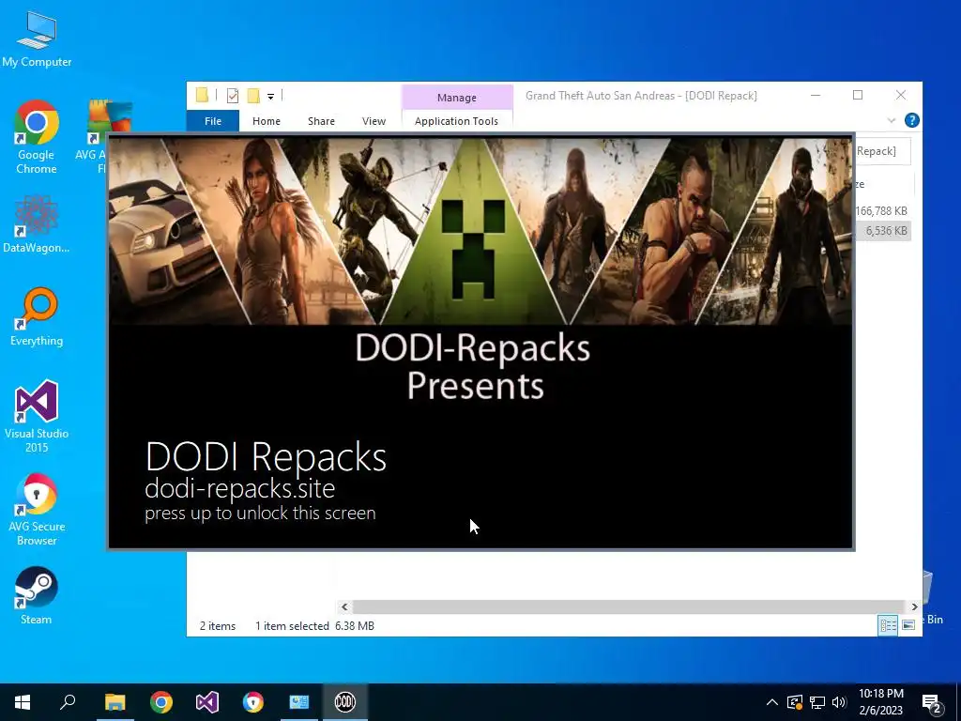Open Visual Studio 2015 desktop shortcut
Viewport: 961px width, 721px height.
point(37,416)
